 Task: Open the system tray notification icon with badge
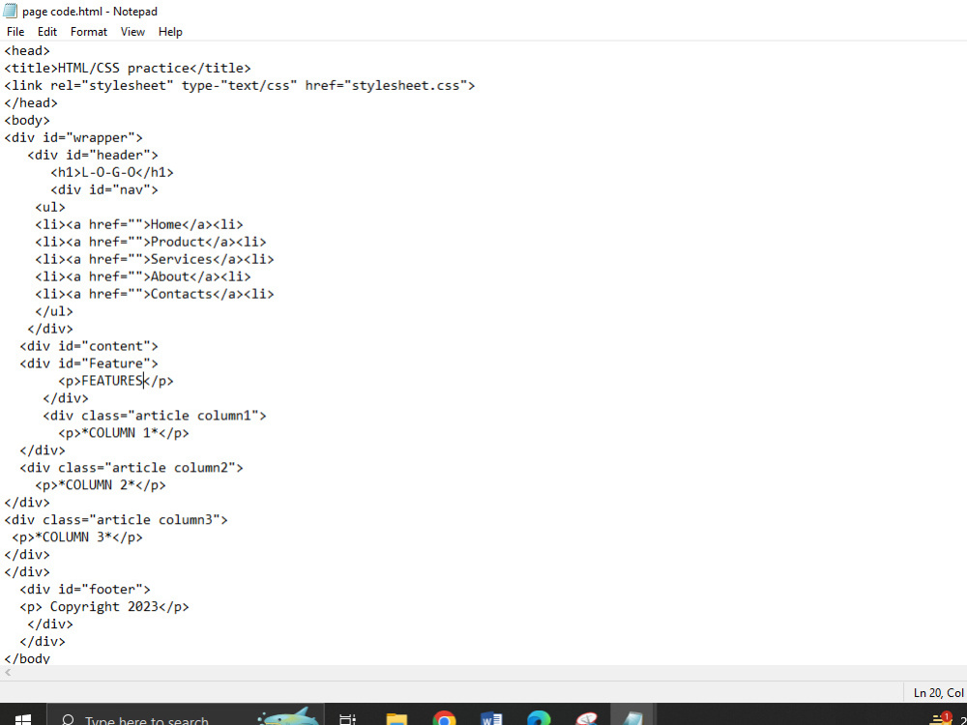coord(940,718)
